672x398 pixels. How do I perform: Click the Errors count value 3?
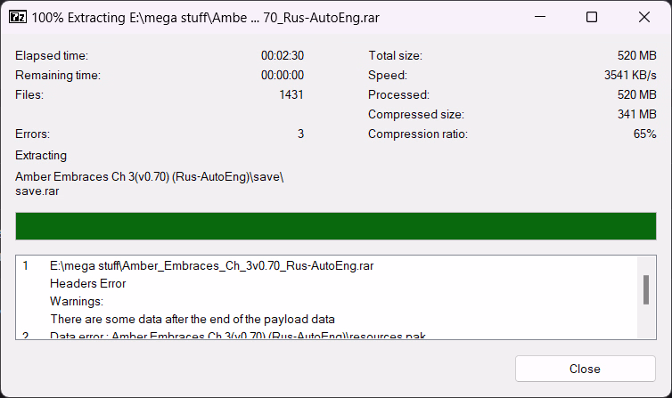[x=300, y=134]
